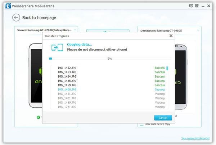Image resolution: width=216 pixels, height=145 pixels.
Task: Click the file list scrollbar thumb
Action: pos(167,68)
